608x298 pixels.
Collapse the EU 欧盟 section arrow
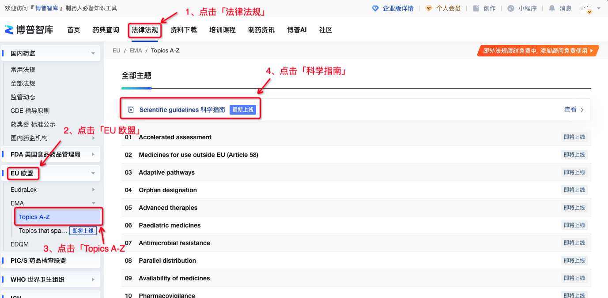pyautogui.click(x=93, y=173)
